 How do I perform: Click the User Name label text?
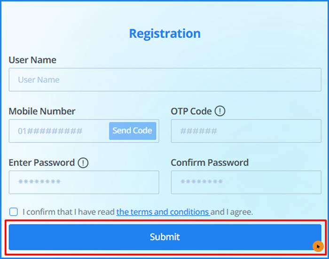(x=32, y=60)
